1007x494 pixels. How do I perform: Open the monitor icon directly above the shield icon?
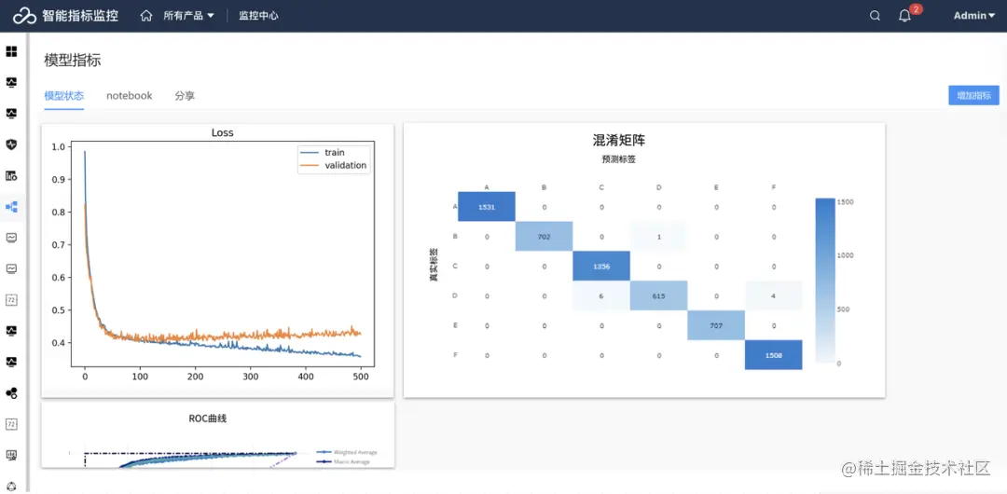(x=11, y=113)
